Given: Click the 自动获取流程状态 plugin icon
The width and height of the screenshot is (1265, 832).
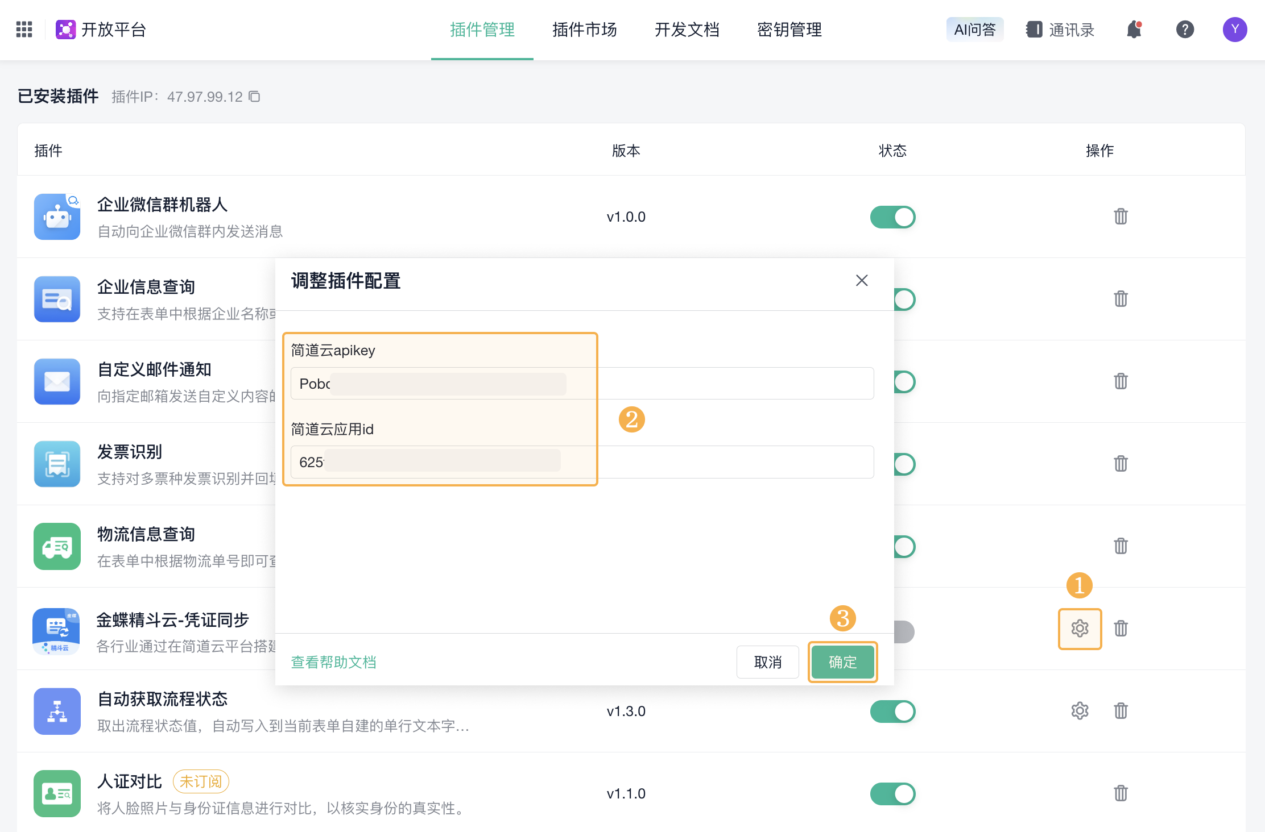Looking at the screenshot, I should (x=56, y=712).
